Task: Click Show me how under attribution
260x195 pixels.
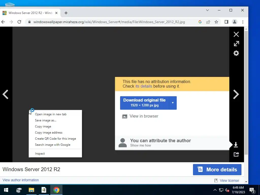Action: tap(140, 145)
